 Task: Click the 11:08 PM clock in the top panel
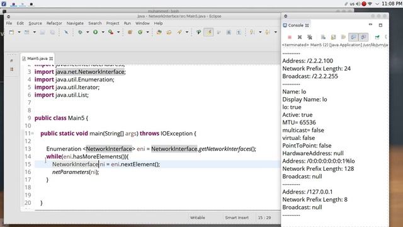pyautogui.click(x=392, y=4)
